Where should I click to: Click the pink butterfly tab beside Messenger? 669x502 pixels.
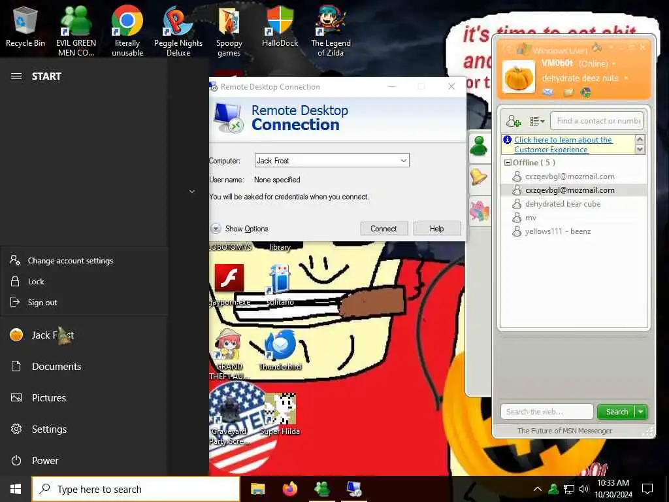479,211
